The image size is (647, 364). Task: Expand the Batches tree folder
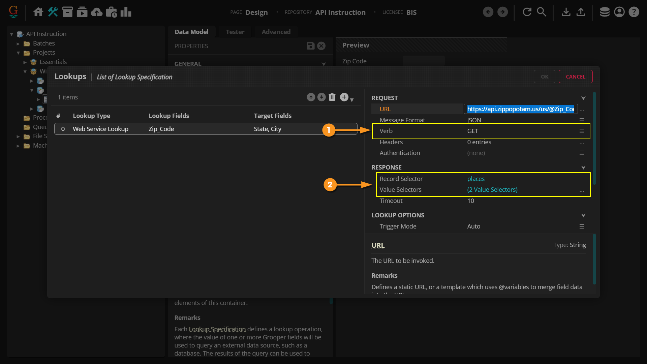18,43
